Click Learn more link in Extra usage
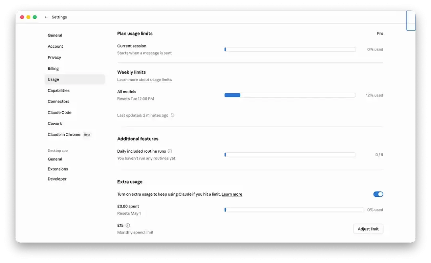The image size is (431, 263). click(232, 194)
